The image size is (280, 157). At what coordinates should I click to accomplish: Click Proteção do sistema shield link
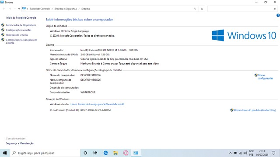17,35
